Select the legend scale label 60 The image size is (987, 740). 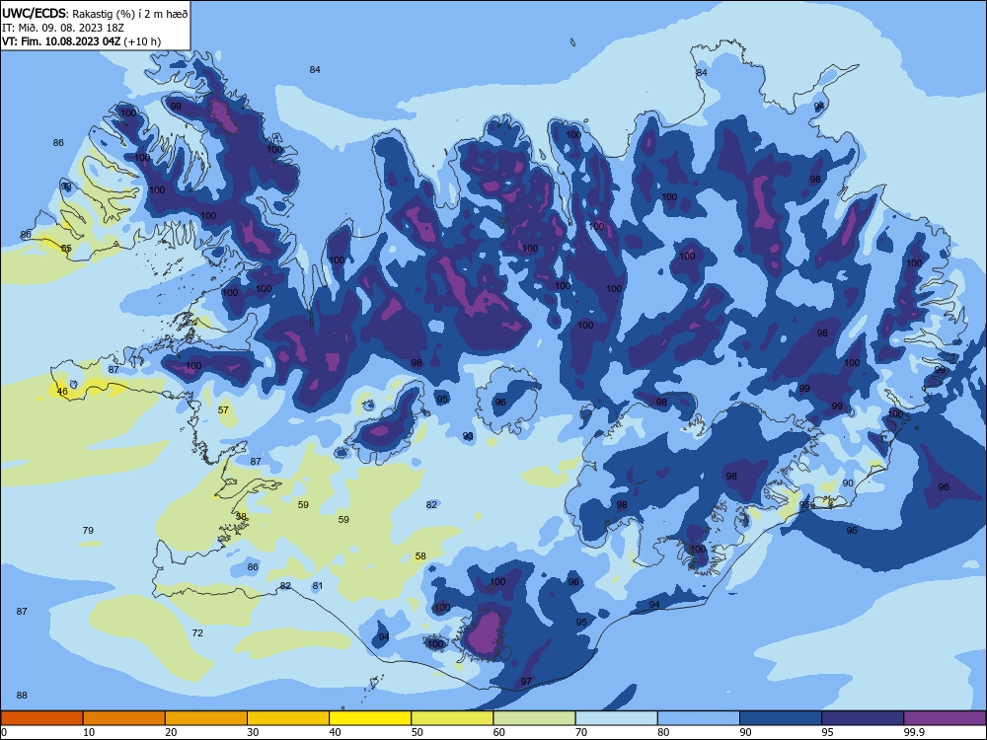pyautogui.click(x=499, y=732)
